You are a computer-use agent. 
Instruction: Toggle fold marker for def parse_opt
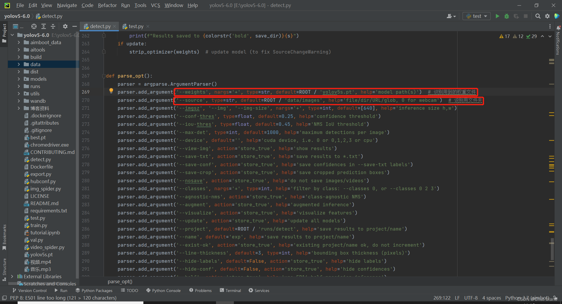(104, 76)
